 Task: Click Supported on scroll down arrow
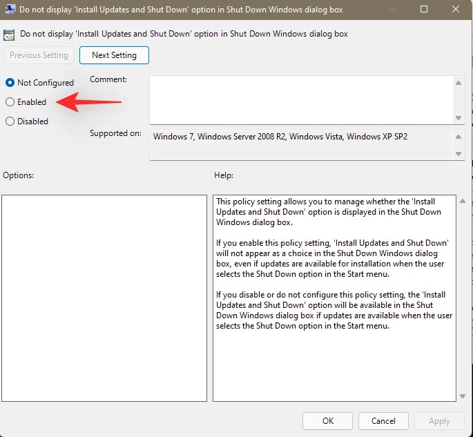pos(458,154)
